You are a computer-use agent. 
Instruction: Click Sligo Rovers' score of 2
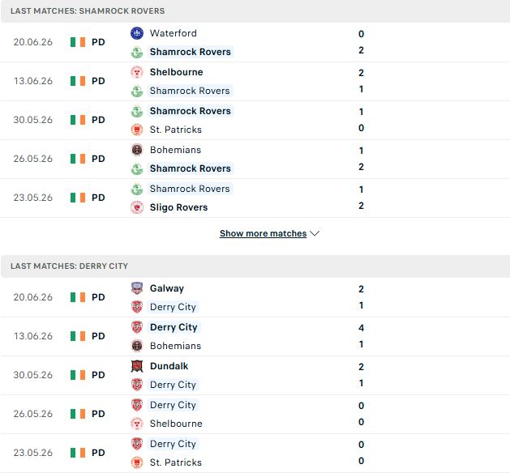[x=361, y=206]
